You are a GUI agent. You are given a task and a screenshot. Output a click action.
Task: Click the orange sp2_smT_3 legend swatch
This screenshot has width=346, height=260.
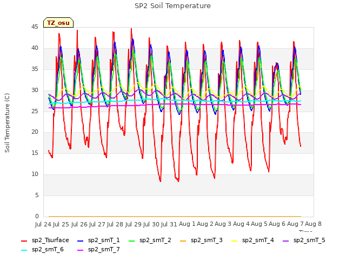coord(183,240)
